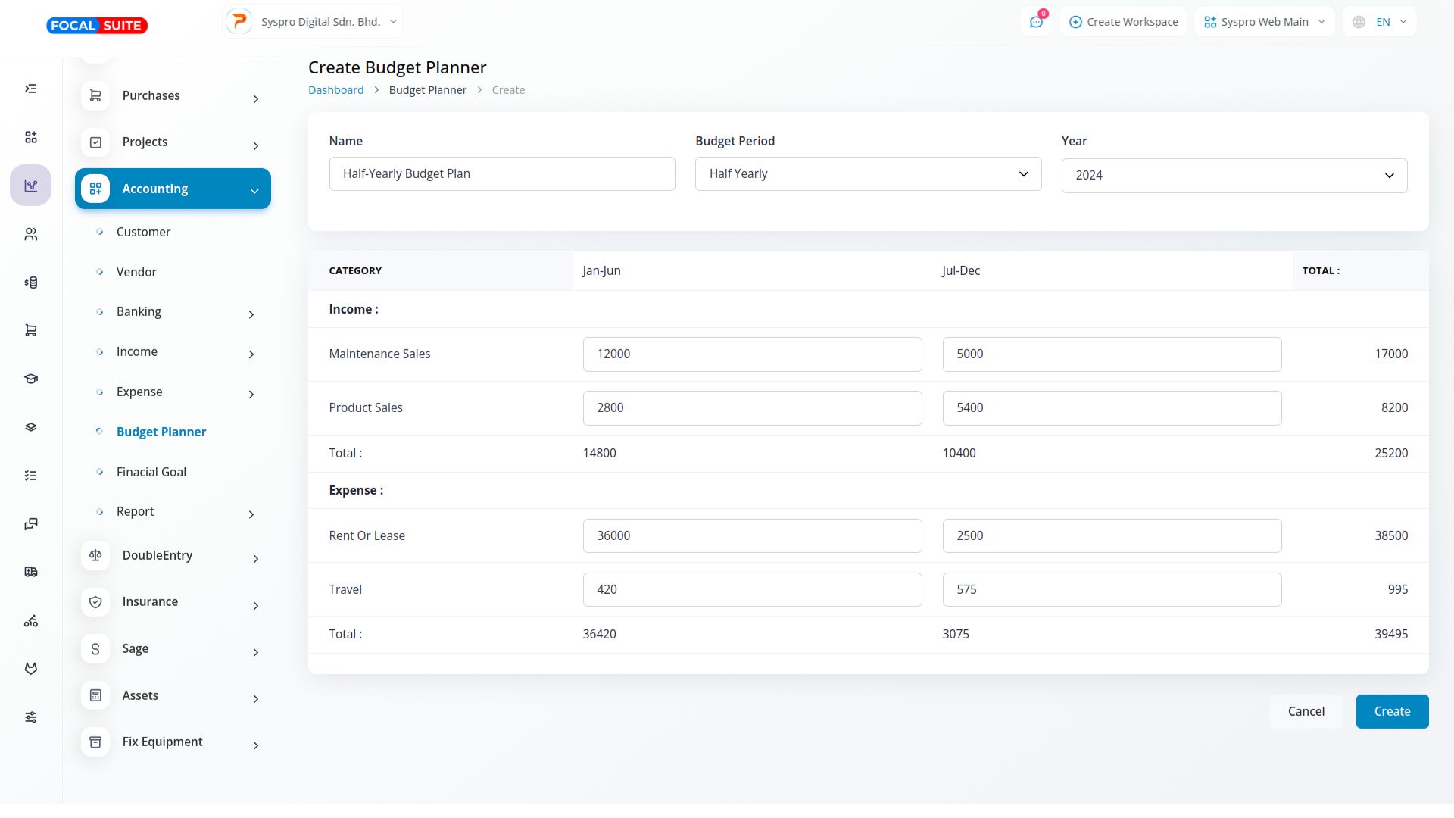Viewport: 1454px width, 818px height.
Task: Open the Finacial Goal menu item
Action: (x=151, y=472)
